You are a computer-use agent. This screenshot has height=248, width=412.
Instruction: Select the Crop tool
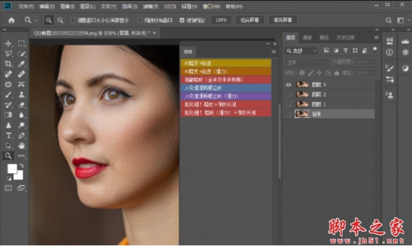(8, 64)
